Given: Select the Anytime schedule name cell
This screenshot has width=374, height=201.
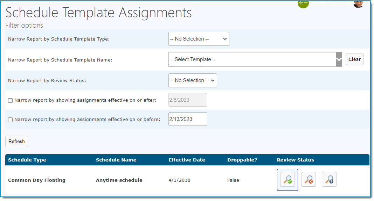Looking at the screenshot, I should point(119,180).
